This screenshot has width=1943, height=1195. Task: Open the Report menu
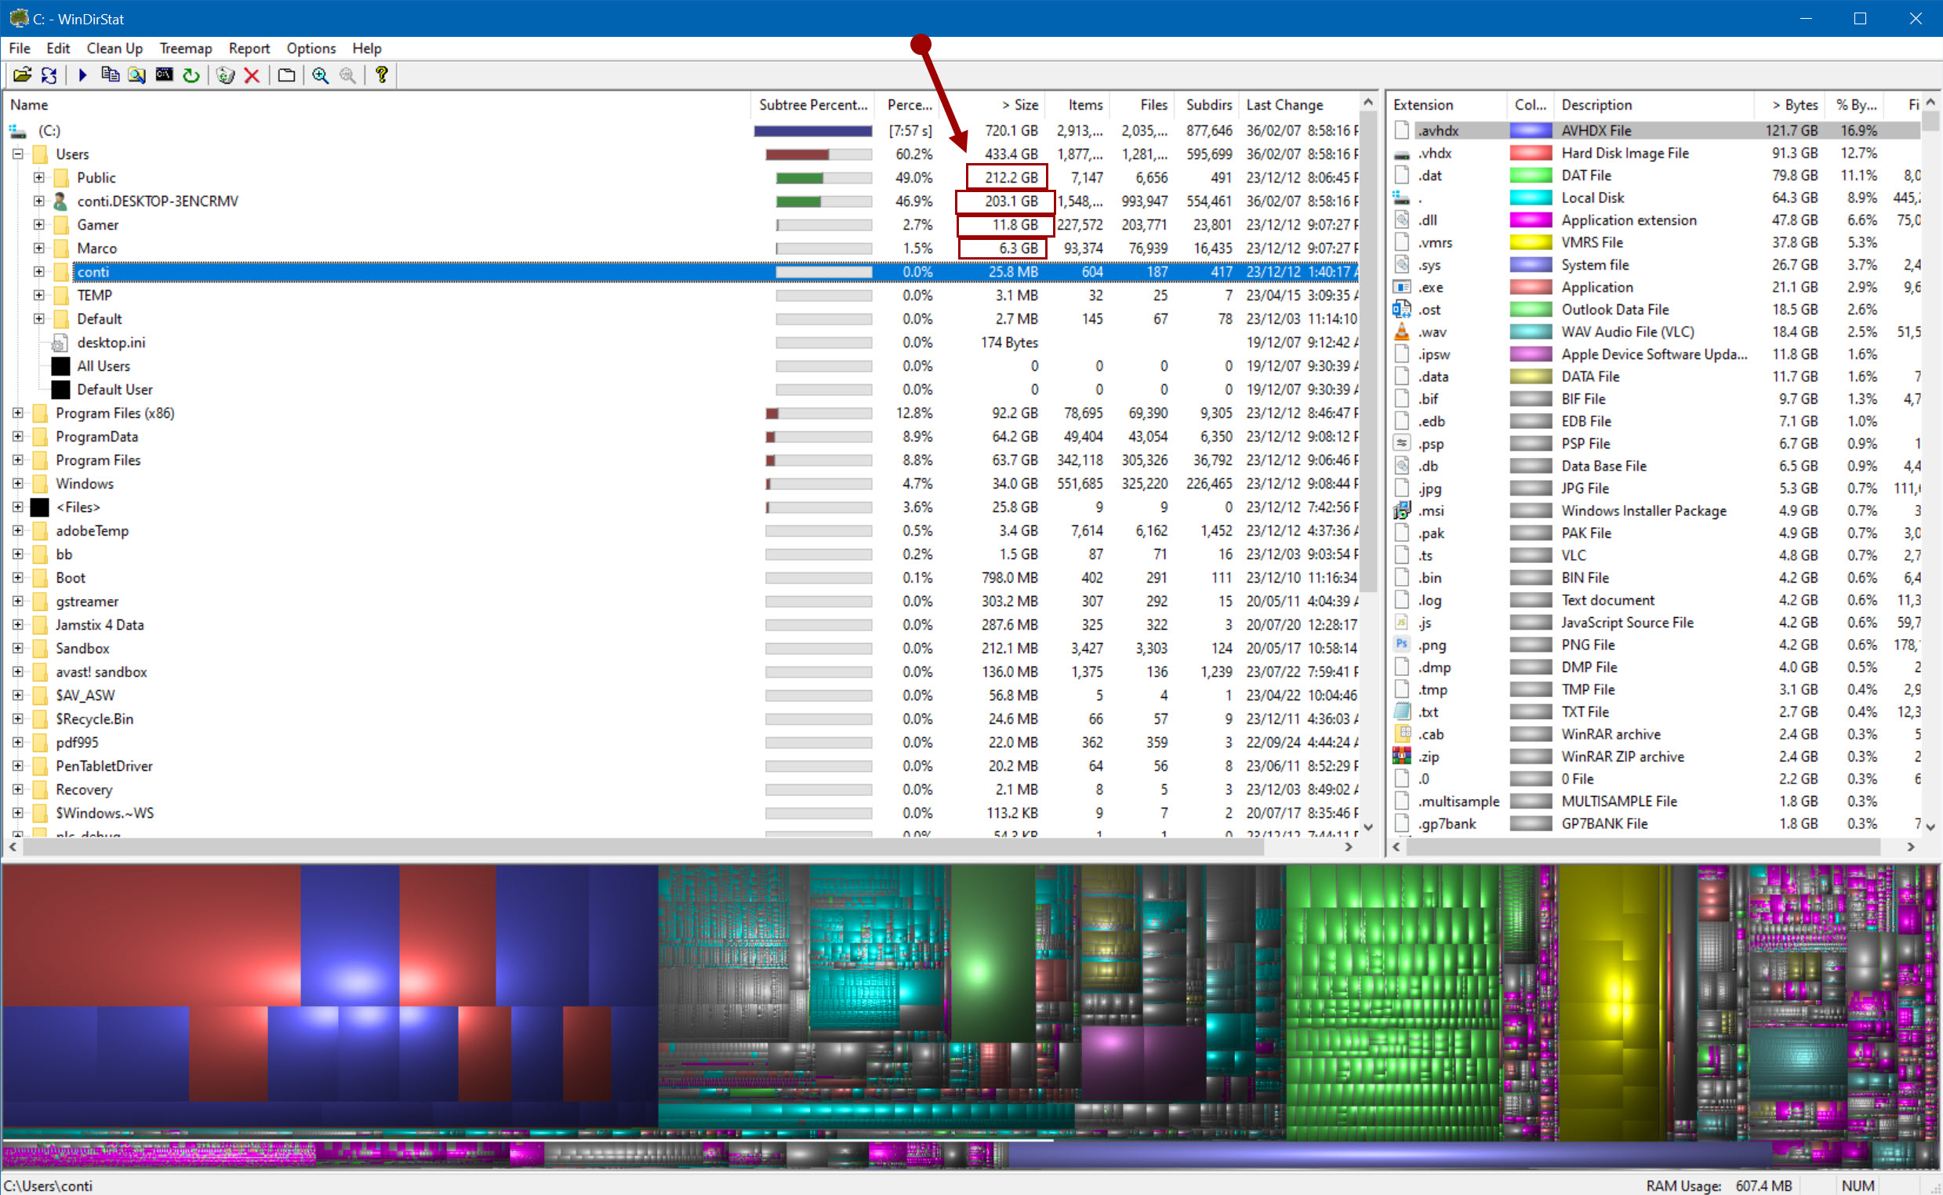point(249,48)
